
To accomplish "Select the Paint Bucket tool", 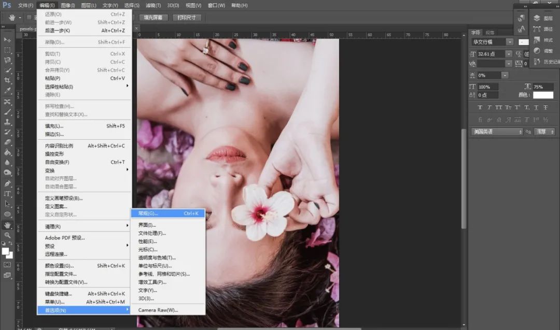I will [x=7, y=152].
